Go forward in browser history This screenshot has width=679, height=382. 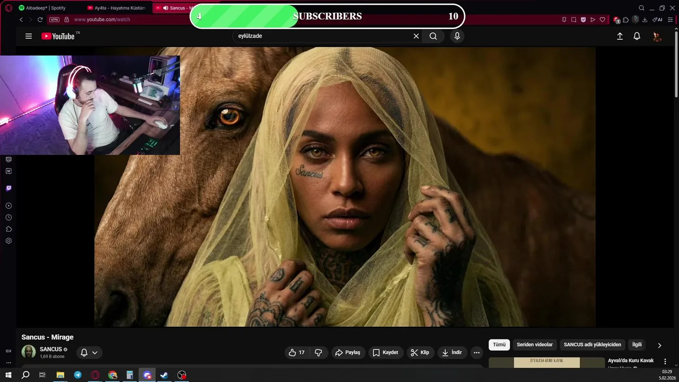point(30,20)
